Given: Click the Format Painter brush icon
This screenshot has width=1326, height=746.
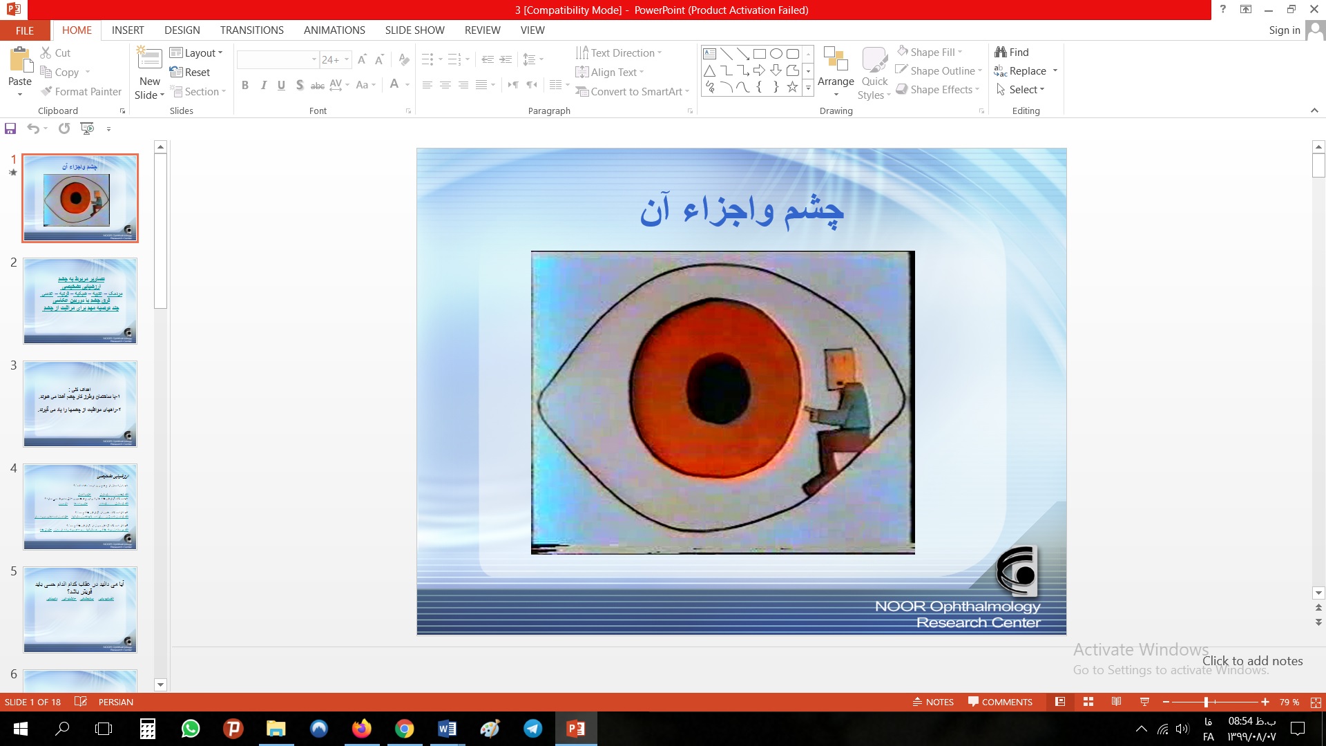Looking at the screenshot, I should (47, 91).
